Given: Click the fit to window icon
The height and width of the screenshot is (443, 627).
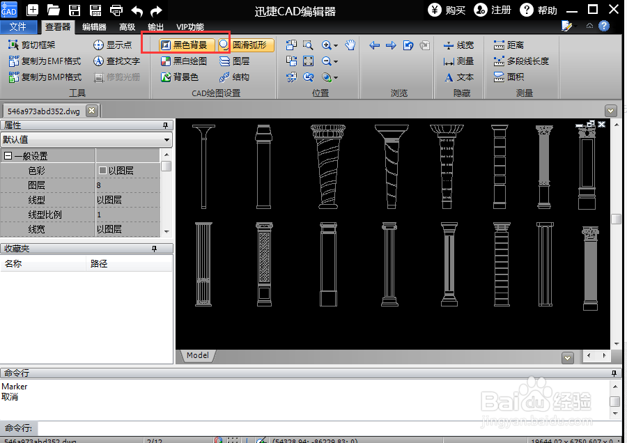Looking at the screenshot, I should (x=308, y=61).
